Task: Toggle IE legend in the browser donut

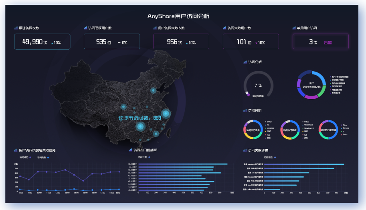Action: tap(342, 132)
